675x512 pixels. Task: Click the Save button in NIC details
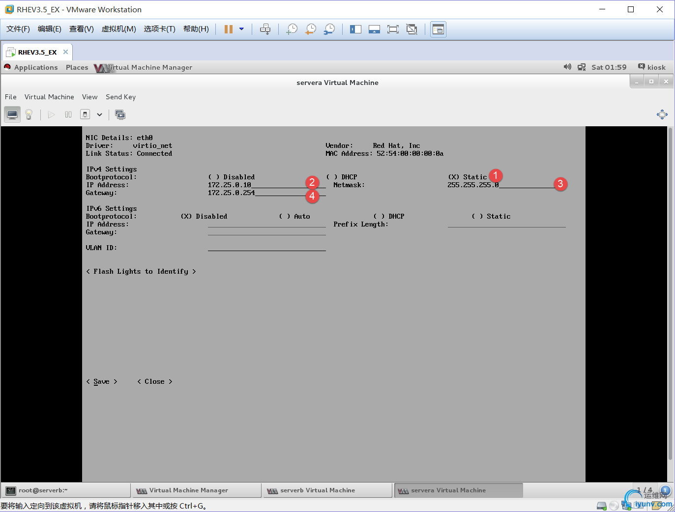point(102,381)
